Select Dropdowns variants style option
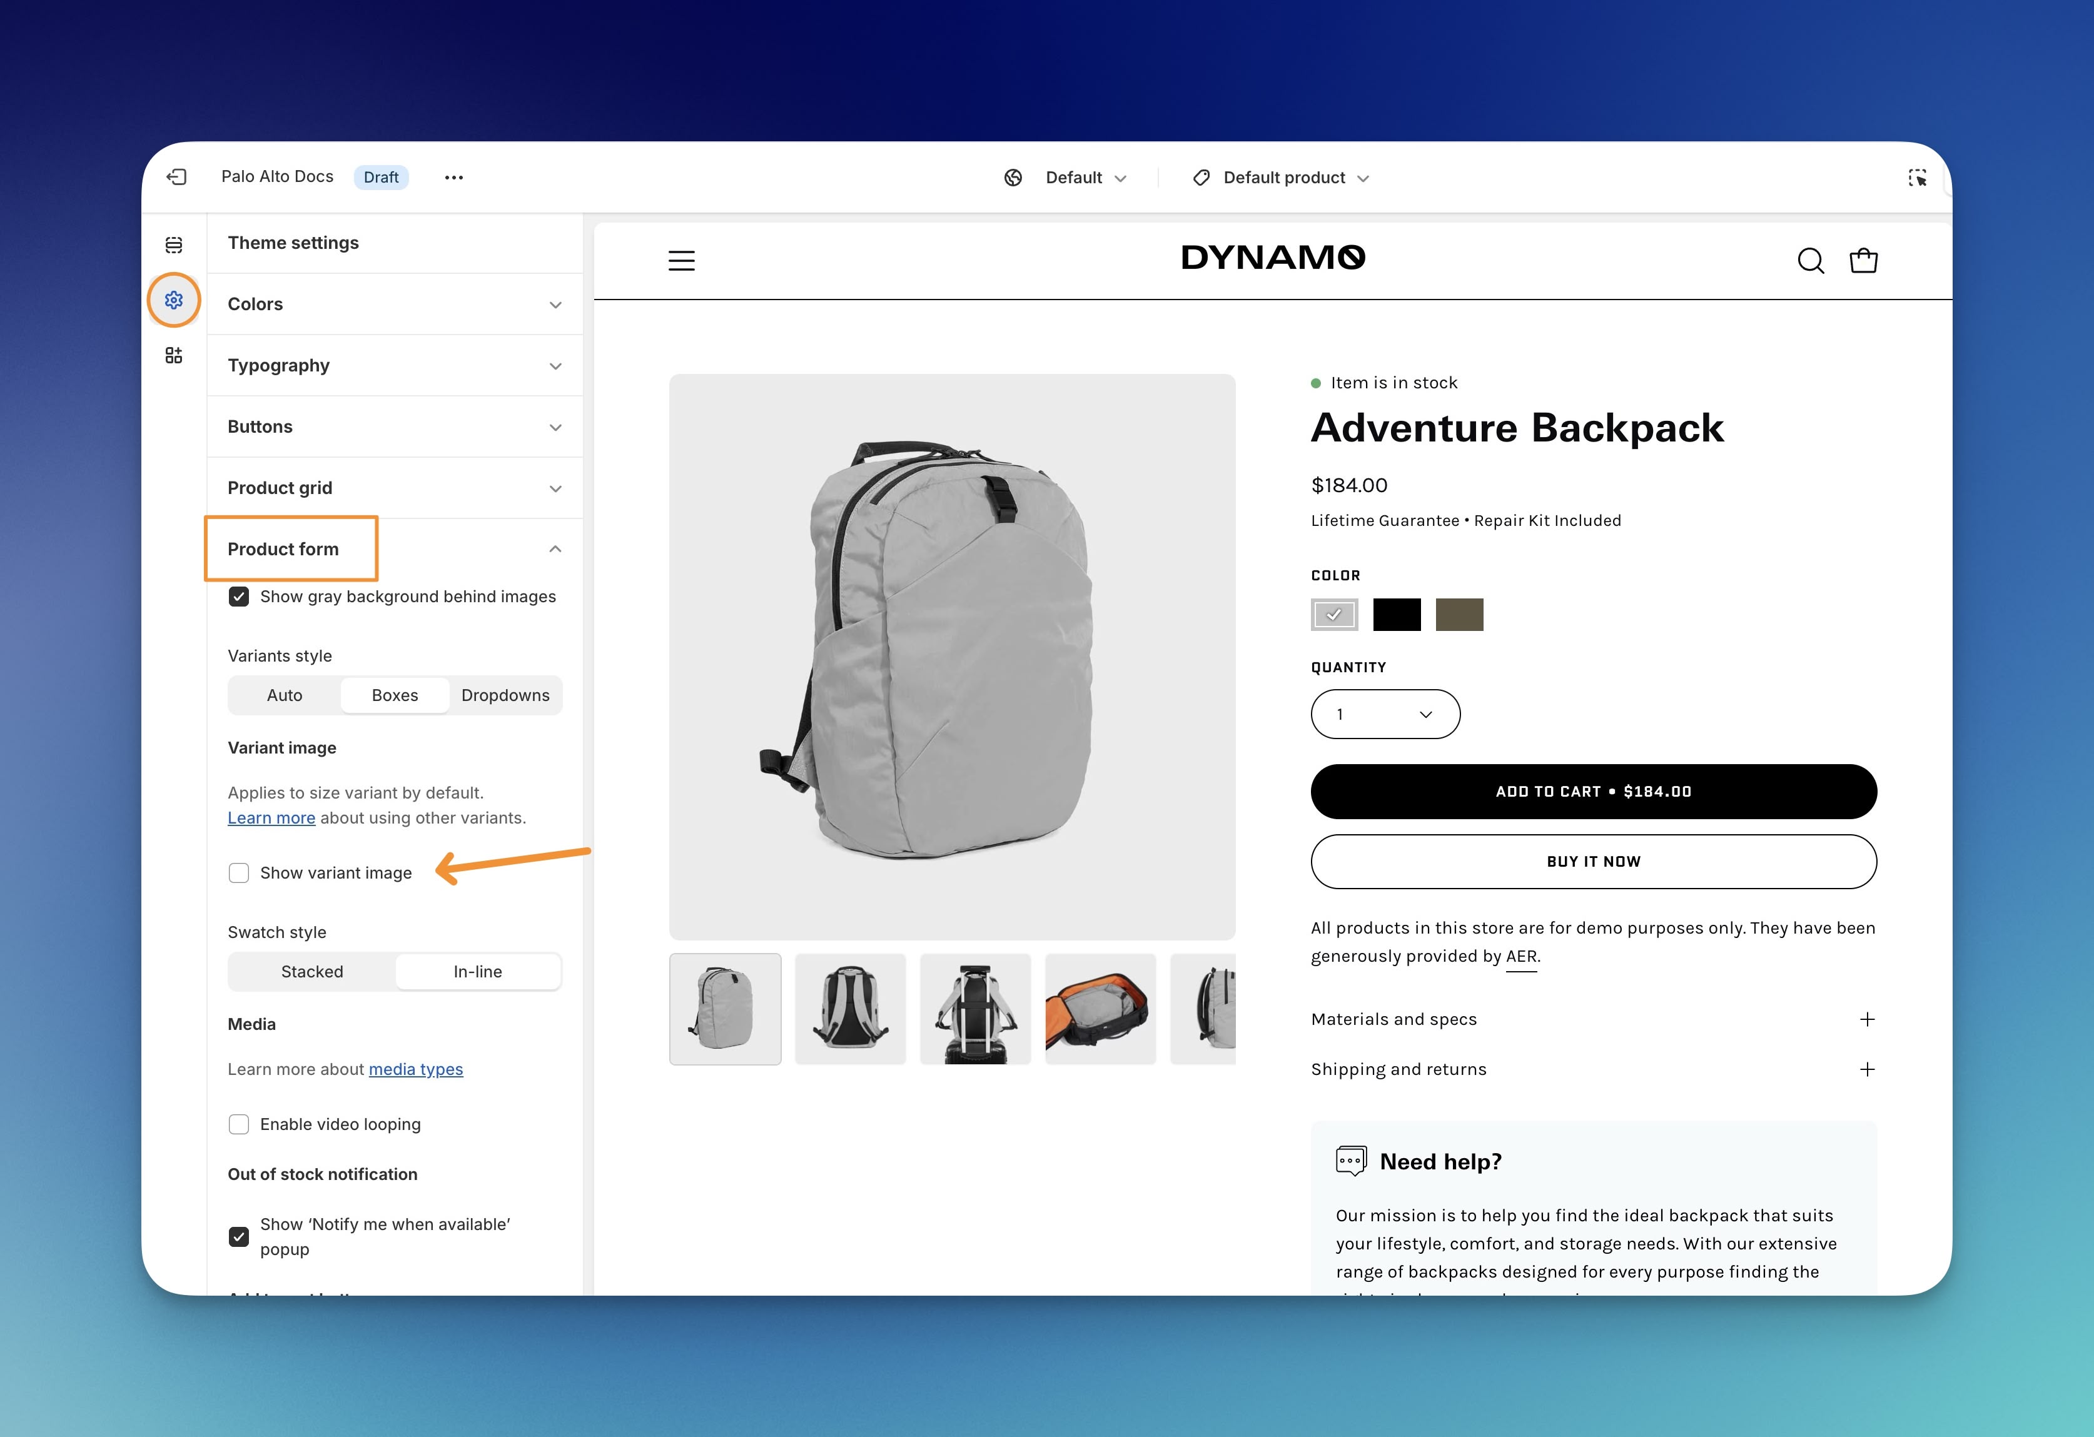Screen dimensions: 2094x1437 click(x=505, y=695)
